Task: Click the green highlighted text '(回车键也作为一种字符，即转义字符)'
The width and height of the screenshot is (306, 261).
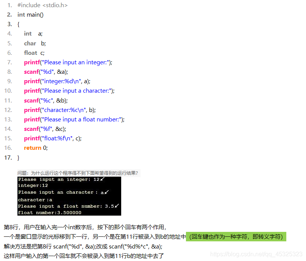Action: point(236,237)
